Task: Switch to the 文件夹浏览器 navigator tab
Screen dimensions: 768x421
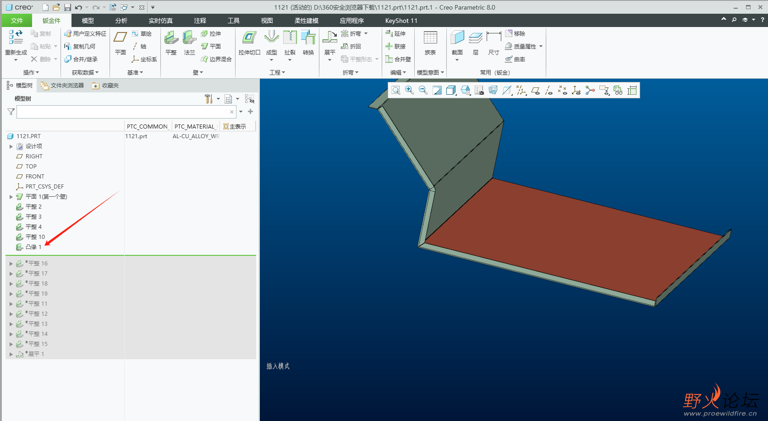Action: (62, 86)
